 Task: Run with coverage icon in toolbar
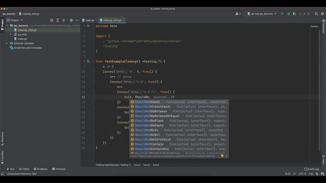pos(294,14)
